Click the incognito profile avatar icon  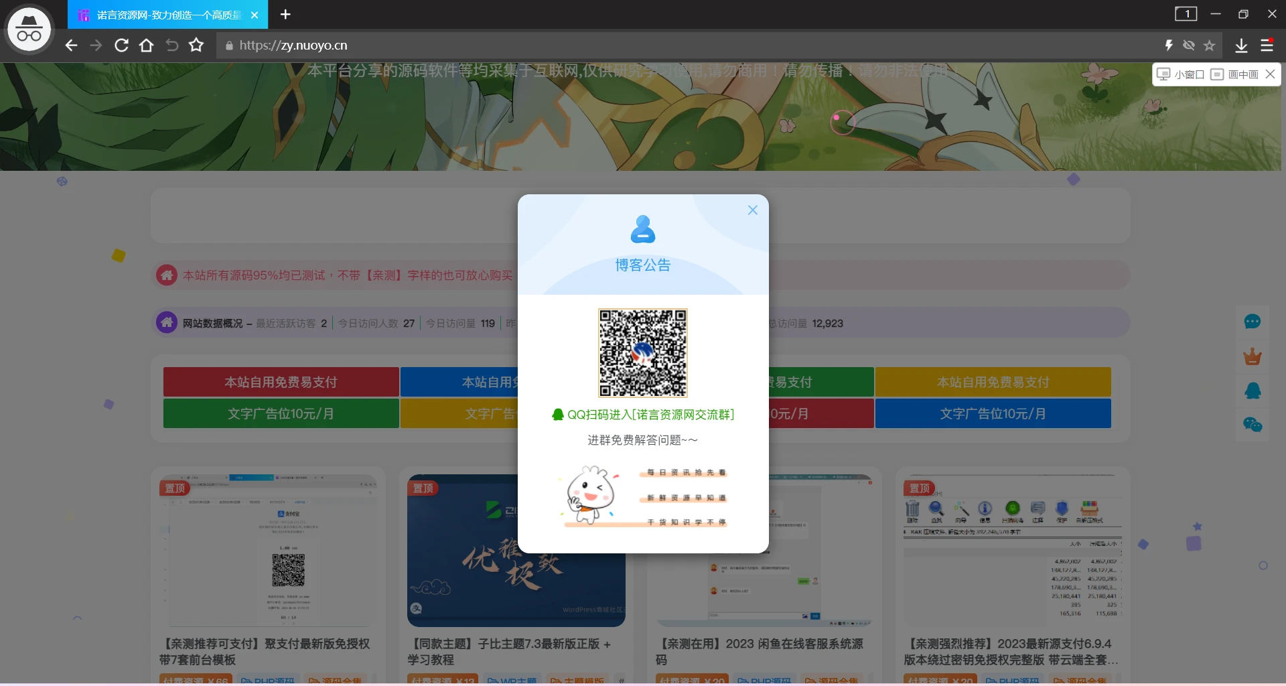pos(29,30)
